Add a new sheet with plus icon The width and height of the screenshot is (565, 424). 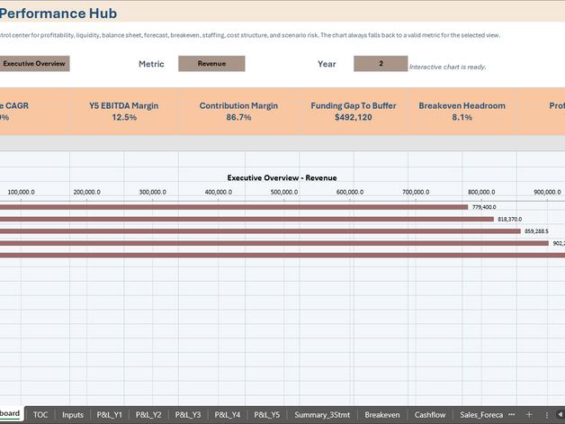pyautogui.click(x=529, y=415)
